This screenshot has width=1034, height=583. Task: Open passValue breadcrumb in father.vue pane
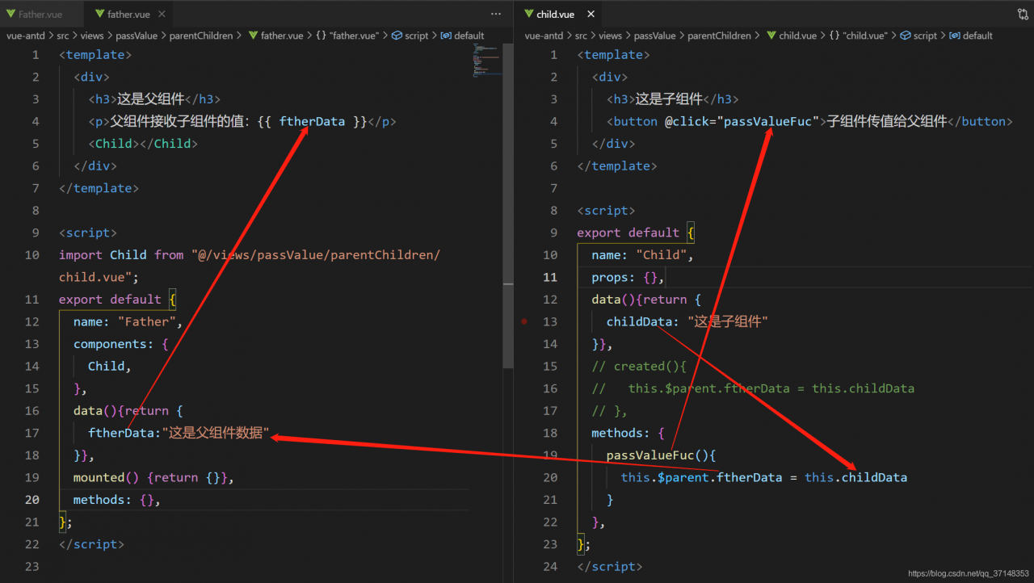pos(137,36)
